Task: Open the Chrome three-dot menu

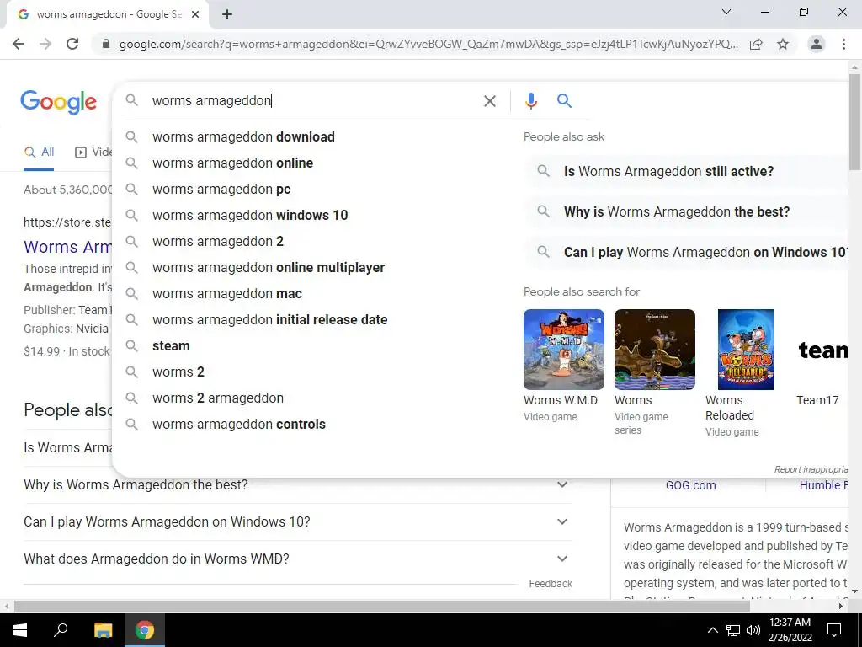Action: (x=843, y=44)
